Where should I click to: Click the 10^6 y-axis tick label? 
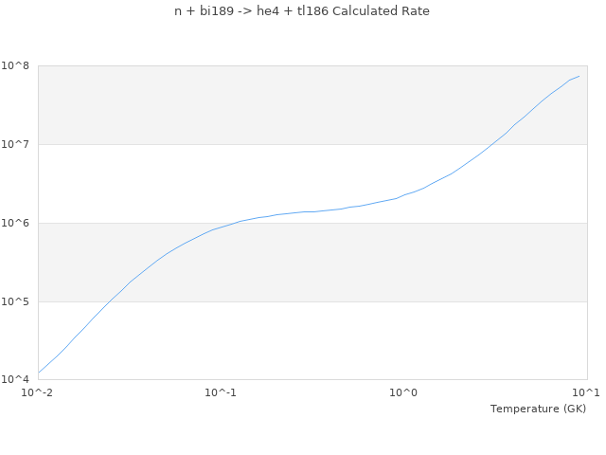pyautogui.click(x=18, y=223)
